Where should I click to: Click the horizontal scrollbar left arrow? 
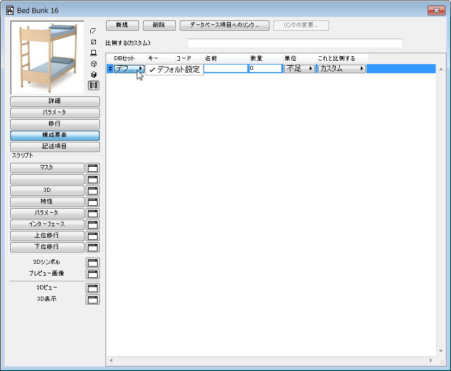point(111,360)
